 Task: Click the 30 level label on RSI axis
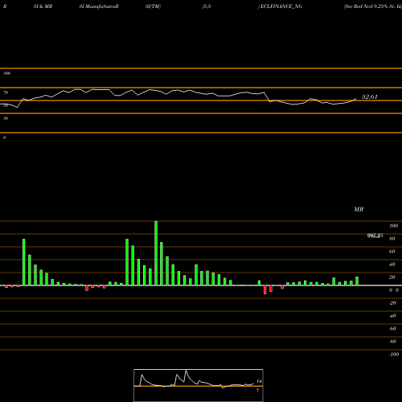point(6,118)
